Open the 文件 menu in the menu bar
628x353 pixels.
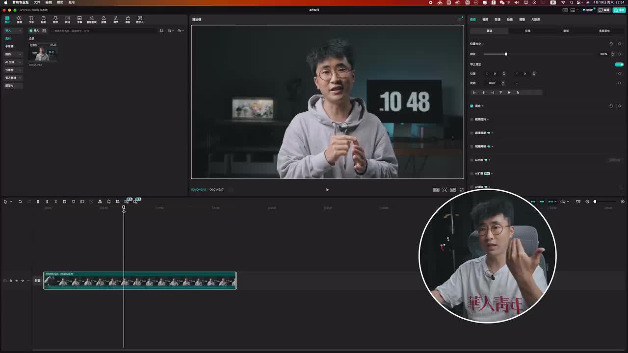click(x=37, y=2)
